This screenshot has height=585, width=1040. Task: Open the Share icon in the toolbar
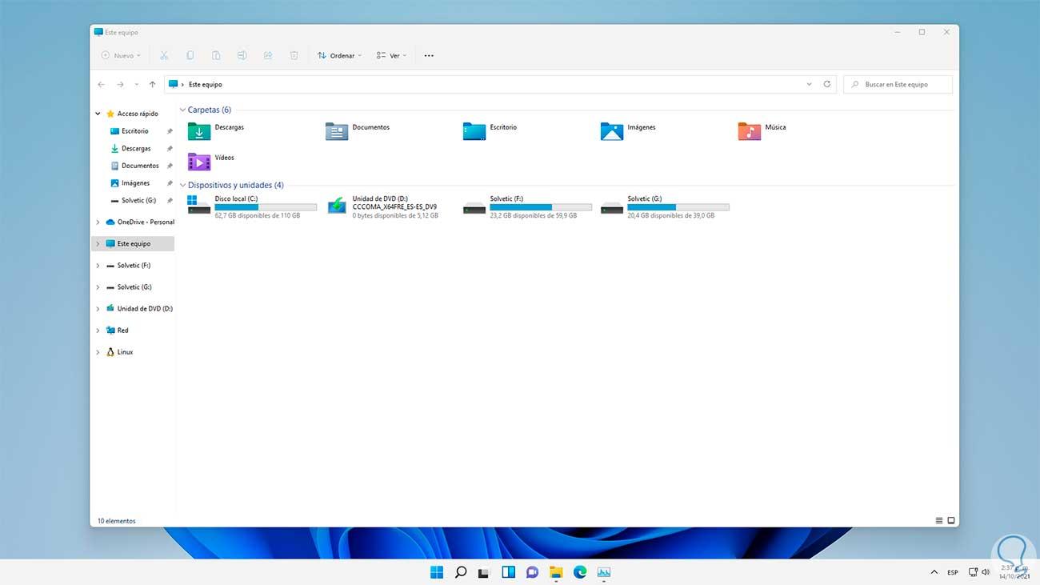(x=267, y=54)
